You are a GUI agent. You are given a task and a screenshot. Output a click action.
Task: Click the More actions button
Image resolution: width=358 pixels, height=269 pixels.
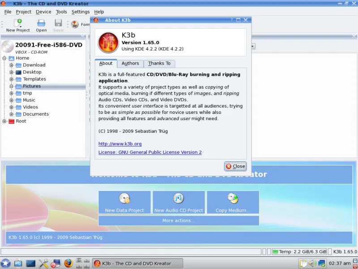pyautogui.click(x=179, y=221)
